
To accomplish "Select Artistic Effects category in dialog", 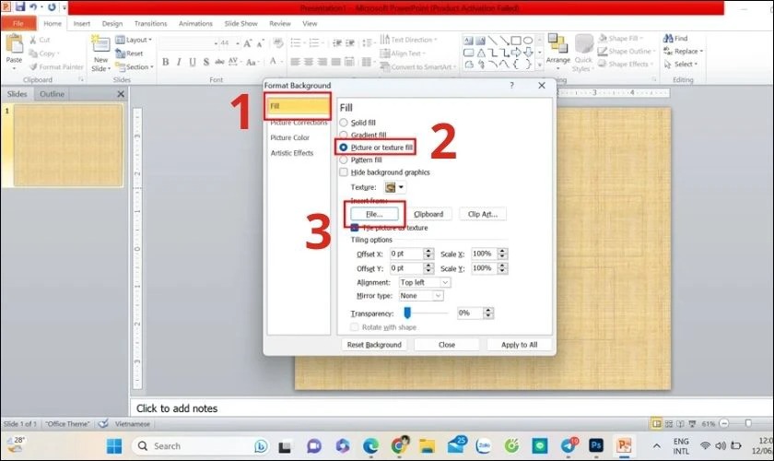I will [292, 153].
